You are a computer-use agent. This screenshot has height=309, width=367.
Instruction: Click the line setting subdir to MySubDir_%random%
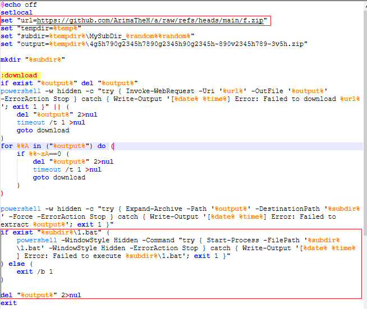(98, 36)
